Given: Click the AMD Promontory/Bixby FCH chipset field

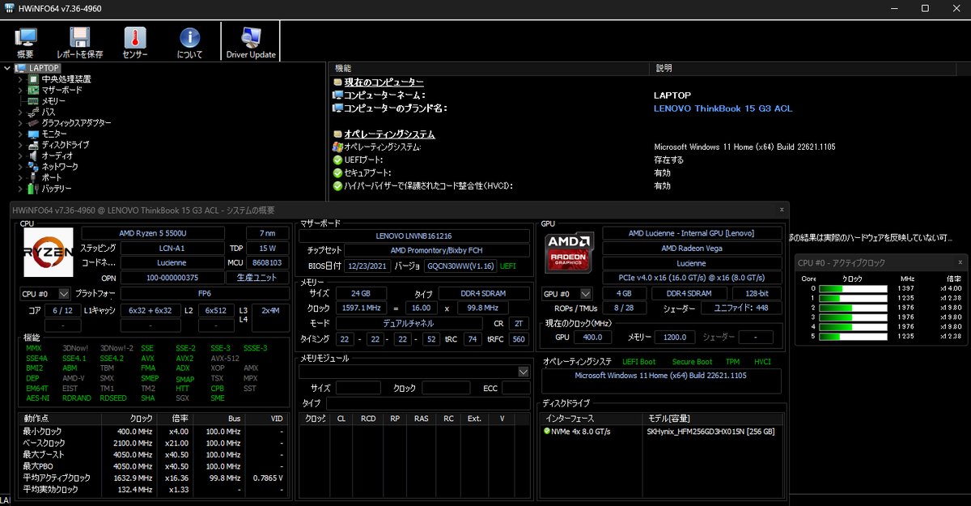Looking at the screenshot, I should click(x=437, y=250).
